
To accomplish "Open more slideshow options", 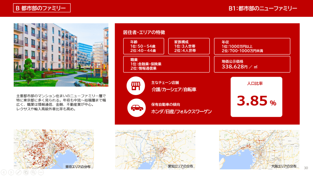I will point(40,173).
